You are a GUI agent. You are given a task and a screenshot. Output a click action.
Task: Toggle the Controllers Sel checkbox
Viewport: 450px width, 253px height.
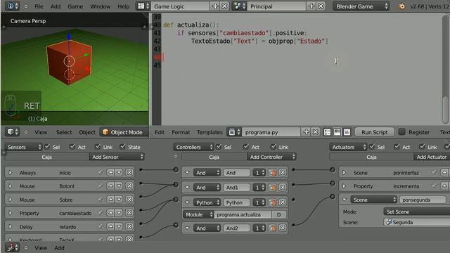pos(219,147)
